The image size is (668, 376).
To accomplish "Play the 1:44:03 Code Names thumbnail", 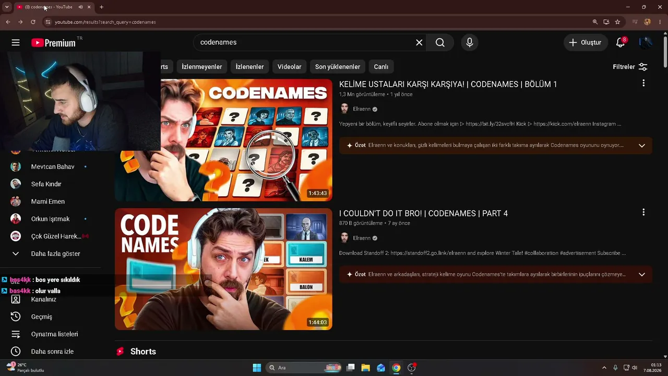I will pos(223,269).
